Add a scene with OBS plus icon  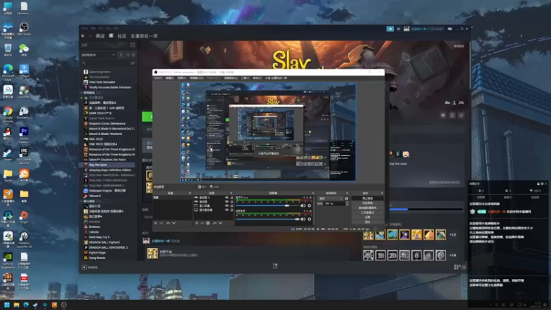click(x=156, y=223)
